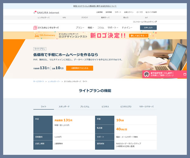Screen dimensions: 190x158
Task: Click the site search magnifier icon
Action: [x=146, y=12]
